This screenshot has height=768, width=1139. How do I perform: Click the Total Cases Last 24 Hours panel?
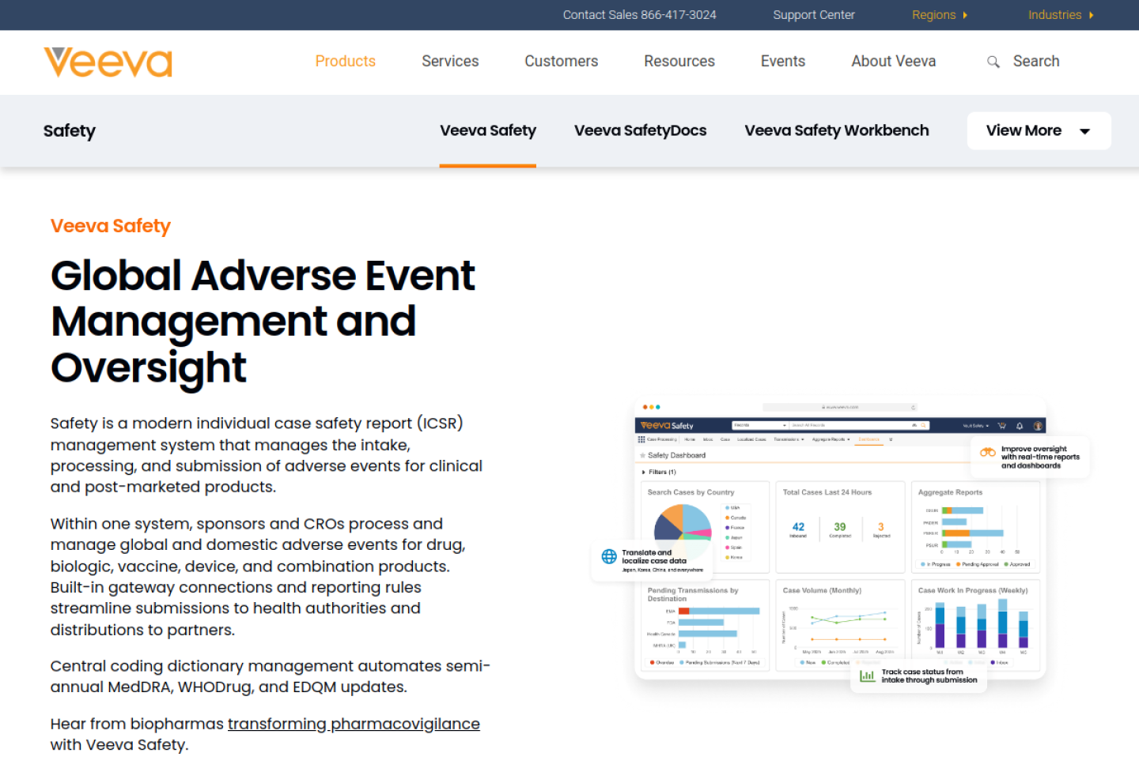click(x=840, y=527)
